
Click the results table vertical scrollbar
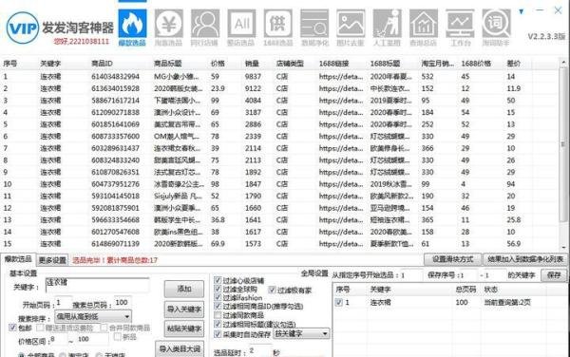[563, 155]
